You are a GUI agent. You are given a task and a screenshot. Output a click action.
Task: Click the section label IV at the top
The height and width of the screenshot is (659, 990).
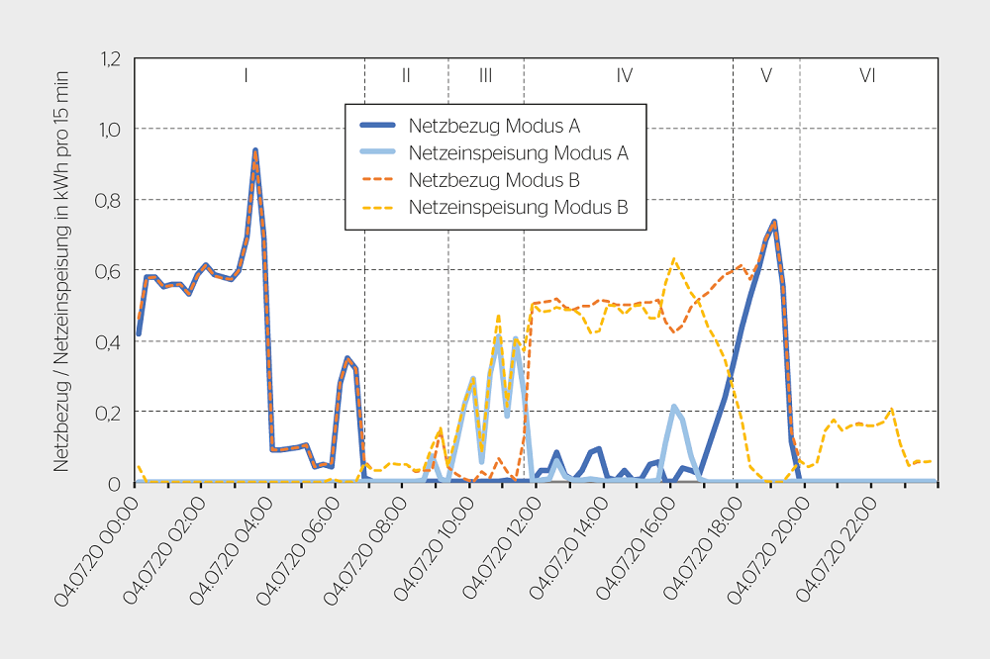pos(624,75)
